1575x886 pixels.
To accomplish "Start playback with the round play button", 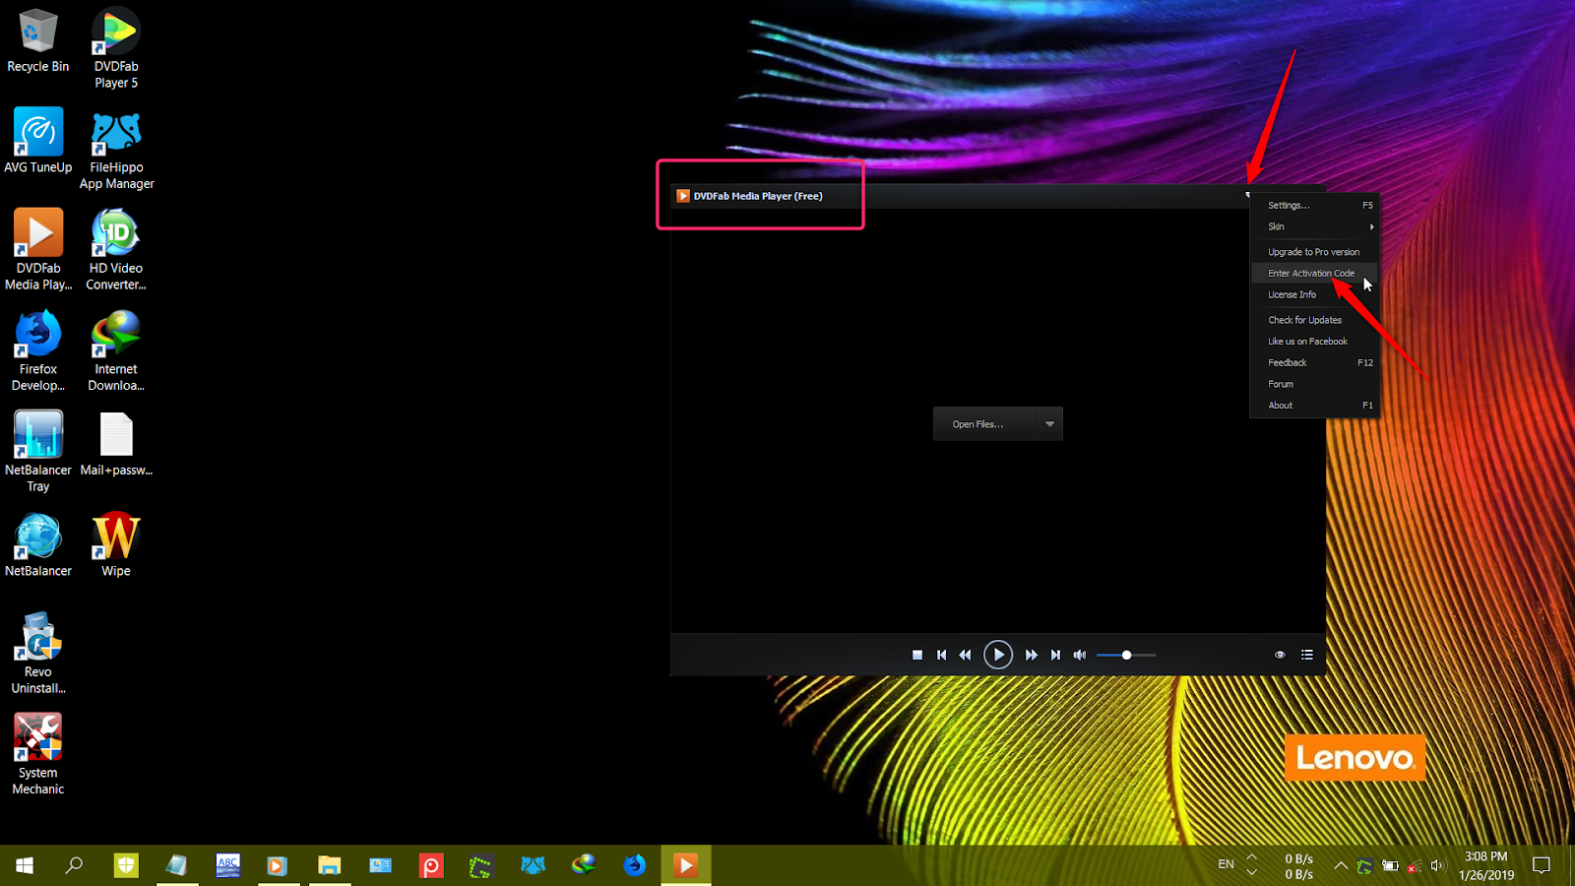I will (x=998, y=655).
